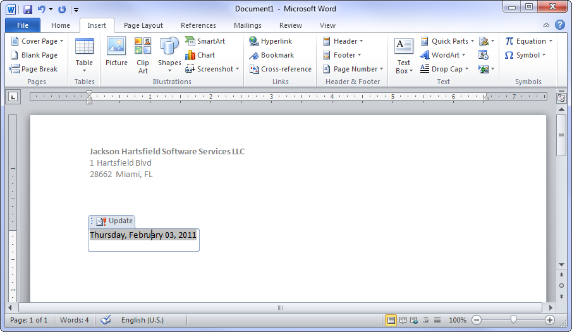Image resolution: width=572 pixels, height=332 pixels.
Task: Open the Drop Cap menu
Action: click(x=444, y=69)
